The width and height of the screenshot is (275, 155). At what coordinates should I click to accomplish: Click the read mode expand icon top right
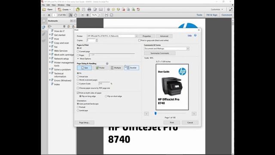click(x=231, y=9)
